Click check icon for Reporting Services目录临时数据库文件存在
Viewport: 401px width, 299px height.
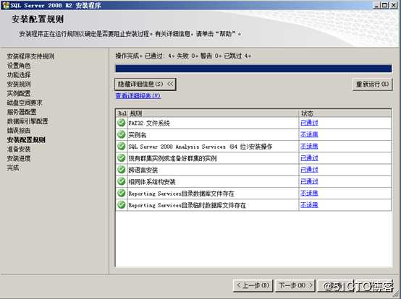(121, 205)
